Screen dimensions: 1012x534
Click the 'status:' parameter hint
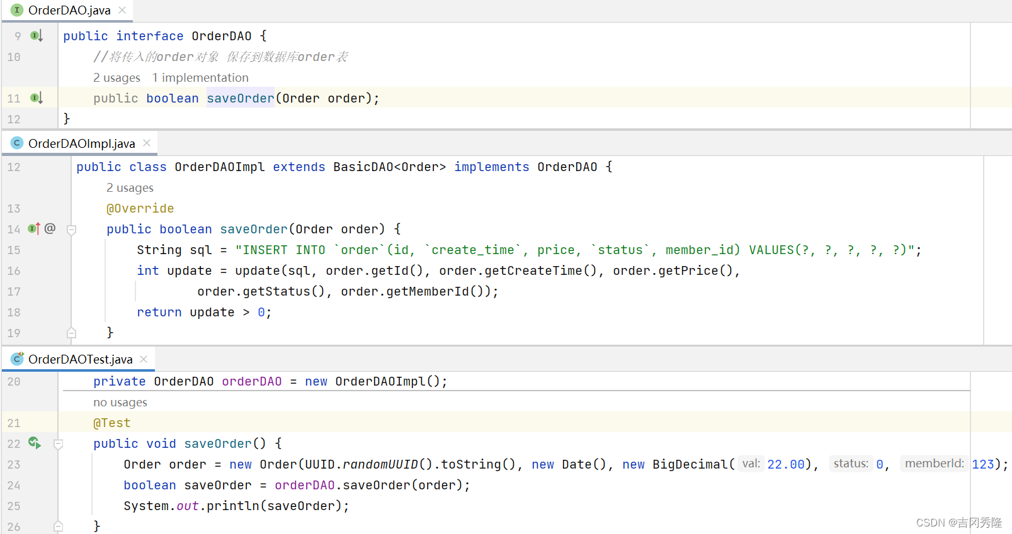point(851,464)
